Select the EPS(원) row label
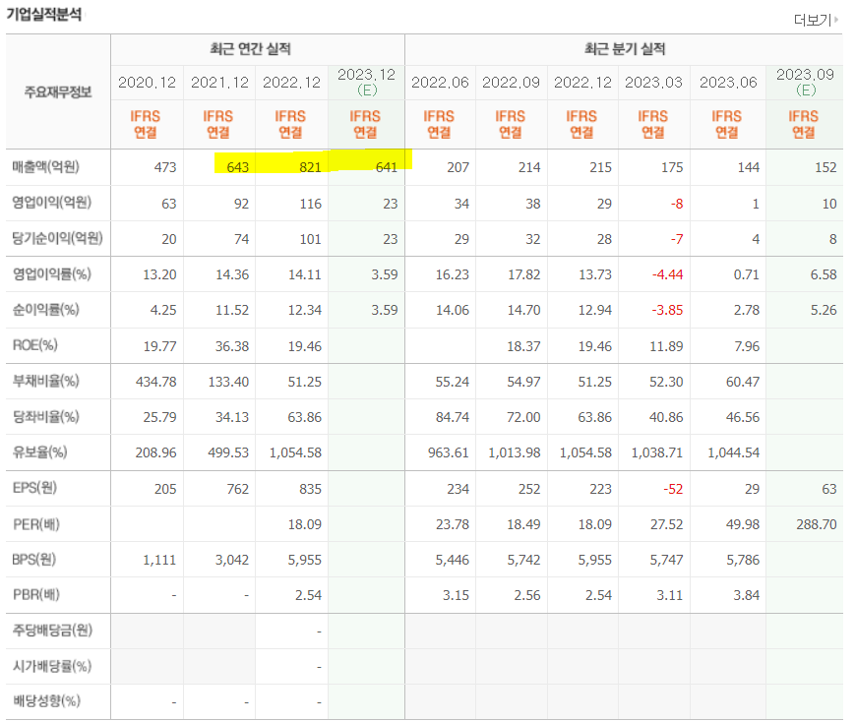This screenshot has height=722, width=855. pos(34,488)
